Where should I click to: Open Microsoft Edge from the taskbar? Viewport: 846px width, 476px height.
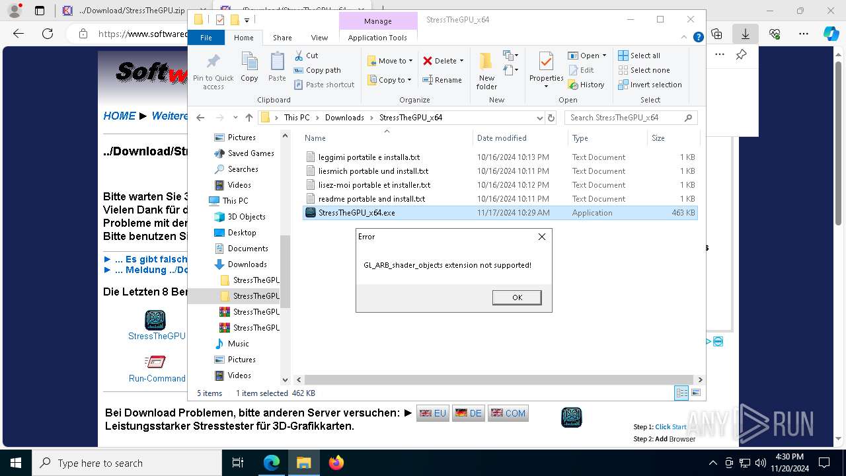pos(272,463)
